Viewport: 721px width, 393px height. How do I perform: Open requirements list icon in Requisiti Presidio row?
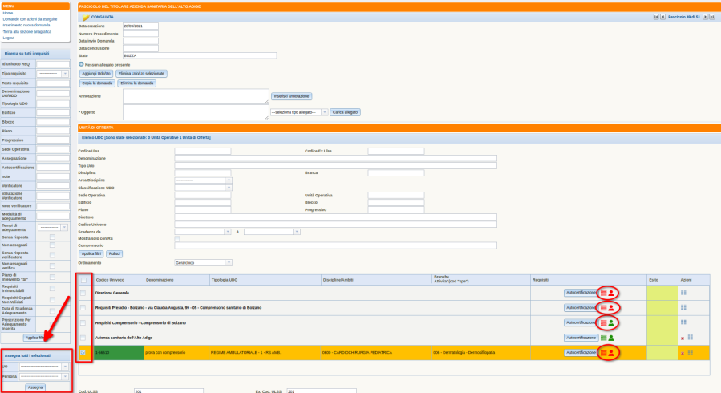603,308
